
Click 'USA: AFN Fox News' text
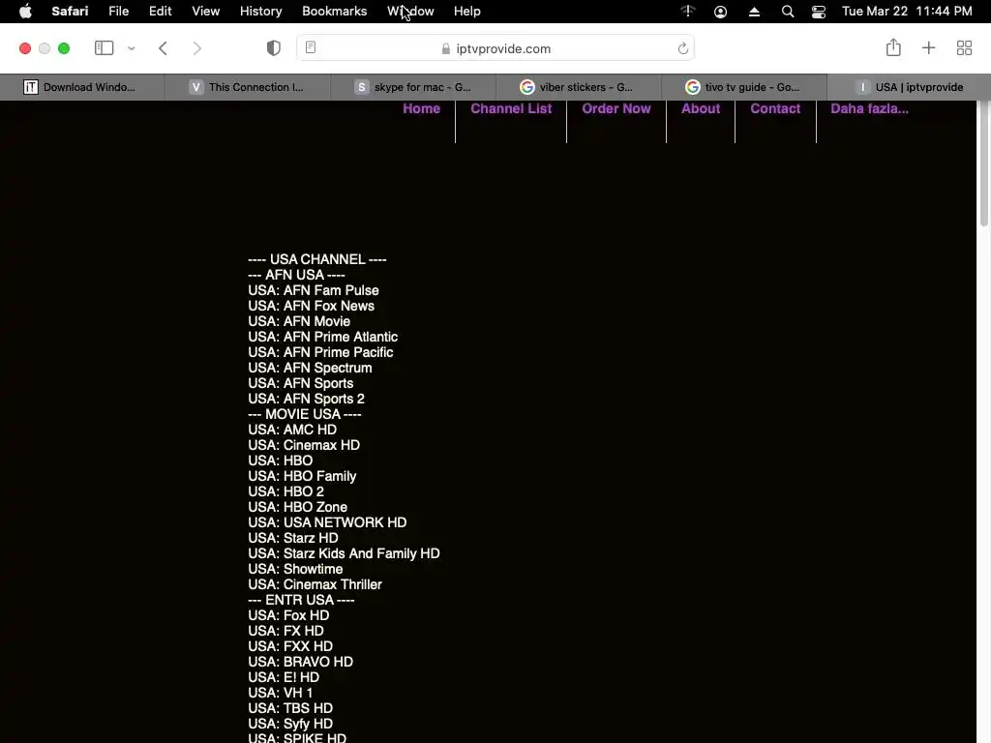pyautogui.click(x=311, y=306)
